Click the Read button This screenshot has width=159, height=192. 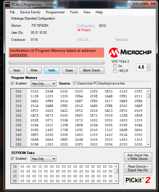click(x=17, y=70)
